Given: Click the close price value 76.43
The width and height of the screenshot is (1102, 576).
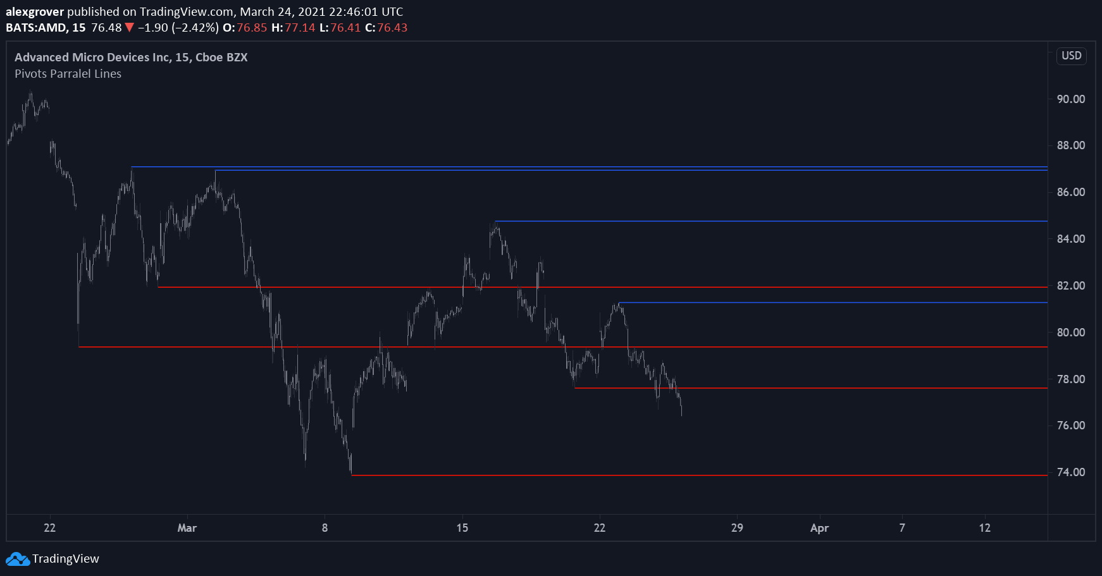Looking at the screenshot, I should pos(392,28).
